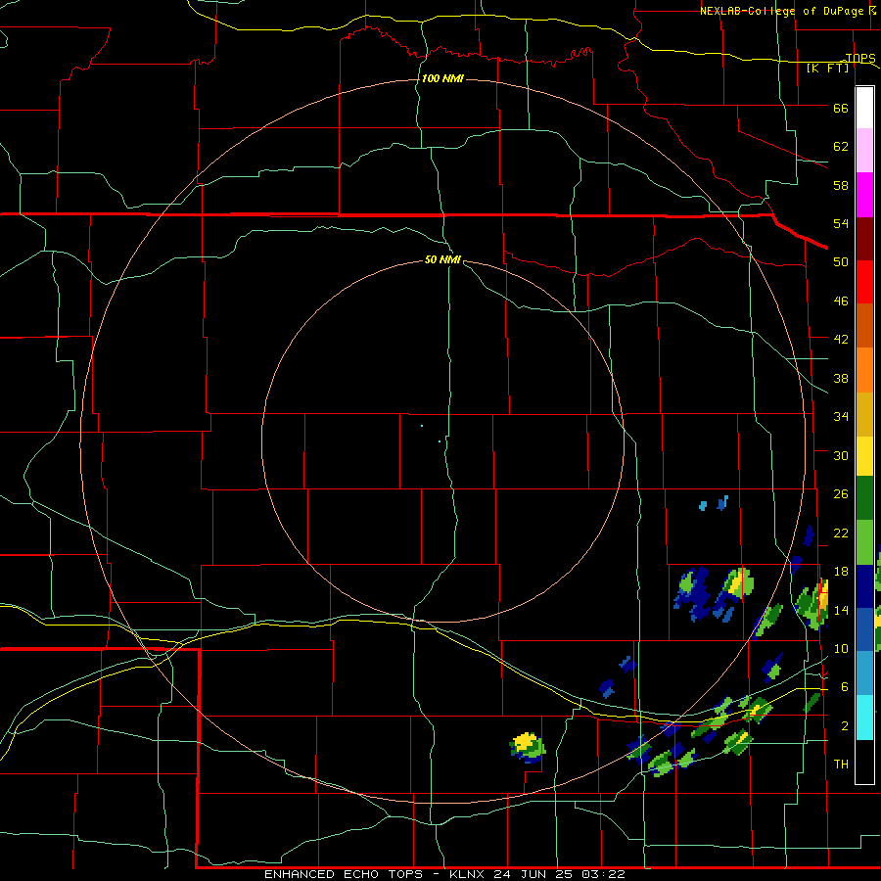Pick the cyan swatch near the legend bottom

point(864,718)
